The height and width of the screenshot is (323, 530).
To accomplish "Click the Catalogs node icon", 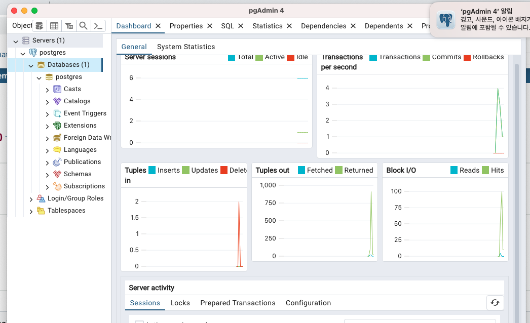I will [x=57, y=101].
